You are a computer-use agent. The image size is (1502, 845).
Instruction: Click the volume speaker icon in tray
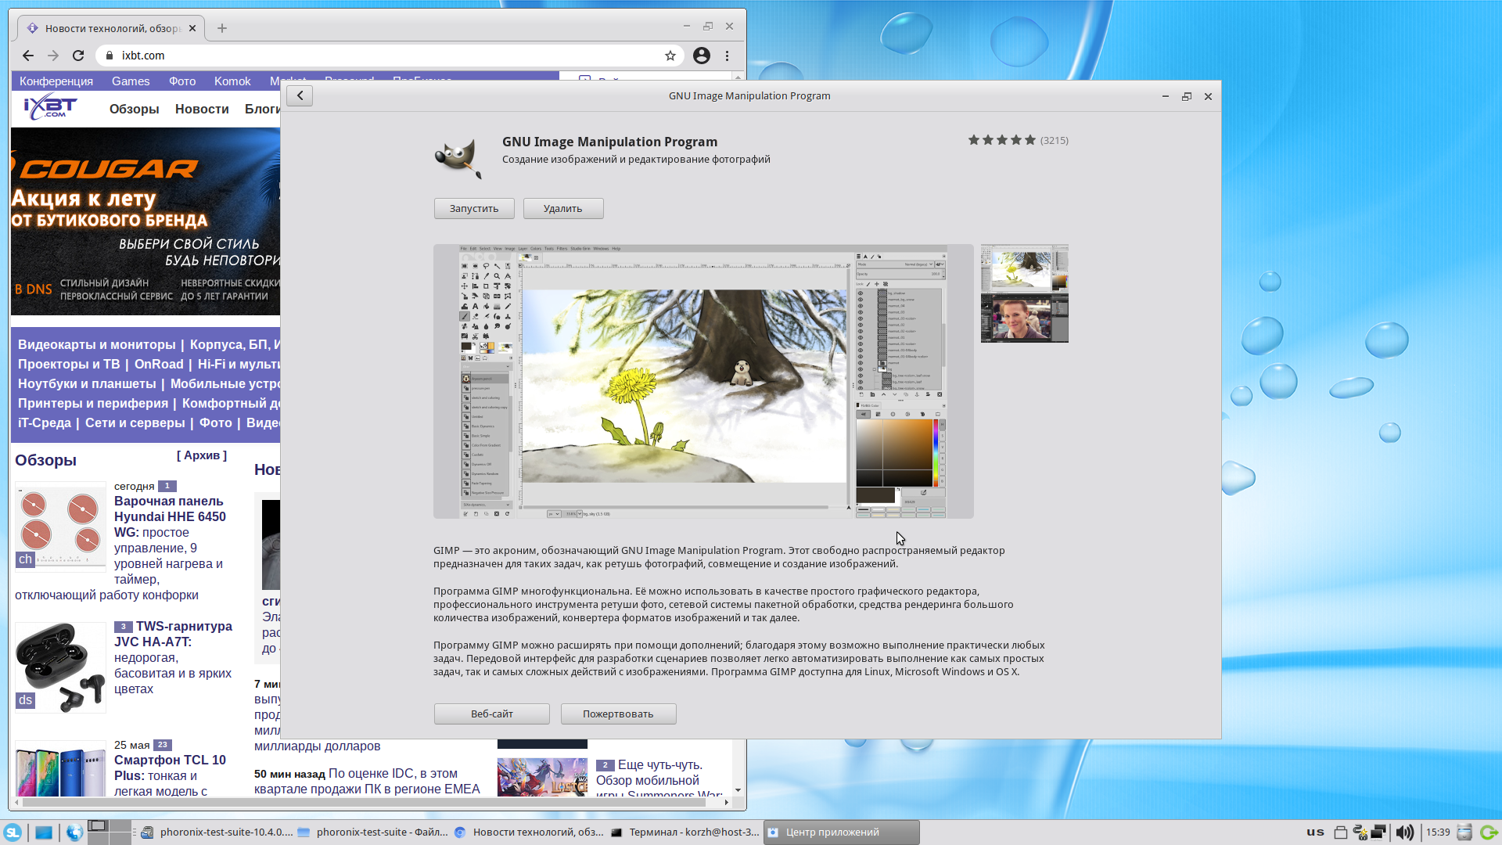1404,832
